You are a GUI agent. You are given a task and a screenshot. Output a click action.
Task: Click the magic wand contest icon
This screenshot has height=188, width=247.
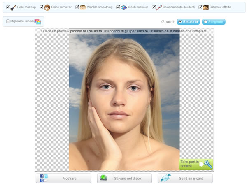click(208, 164)
